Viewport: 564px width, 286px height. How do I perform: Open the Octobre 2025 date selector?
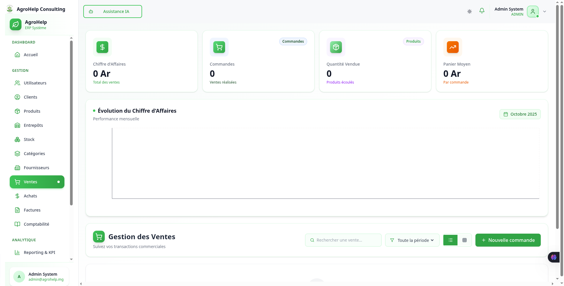[x=520, y=114]
